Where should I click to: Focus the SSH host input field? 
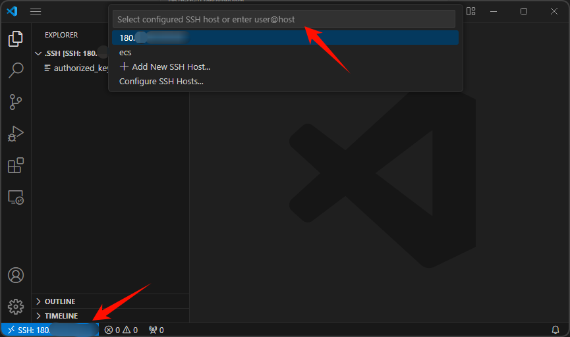(x=283, y=19)
